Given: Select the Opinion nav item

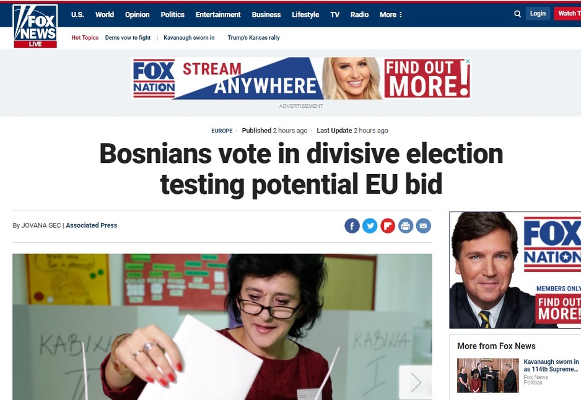Looking at the screenshot, I should (x=137, y=14).
